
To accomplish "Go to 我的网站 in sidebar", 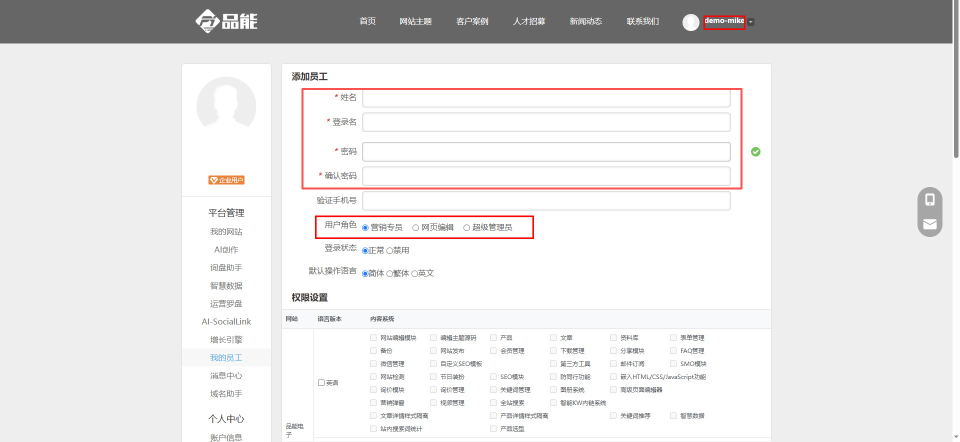I will click(x=226, y=231).
